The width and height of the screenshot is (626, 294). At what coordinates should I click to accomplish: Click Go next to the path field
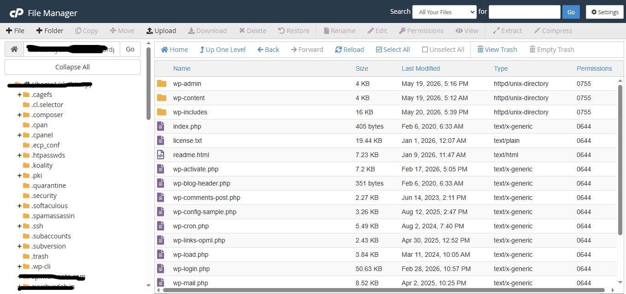[x=130, y=49]
